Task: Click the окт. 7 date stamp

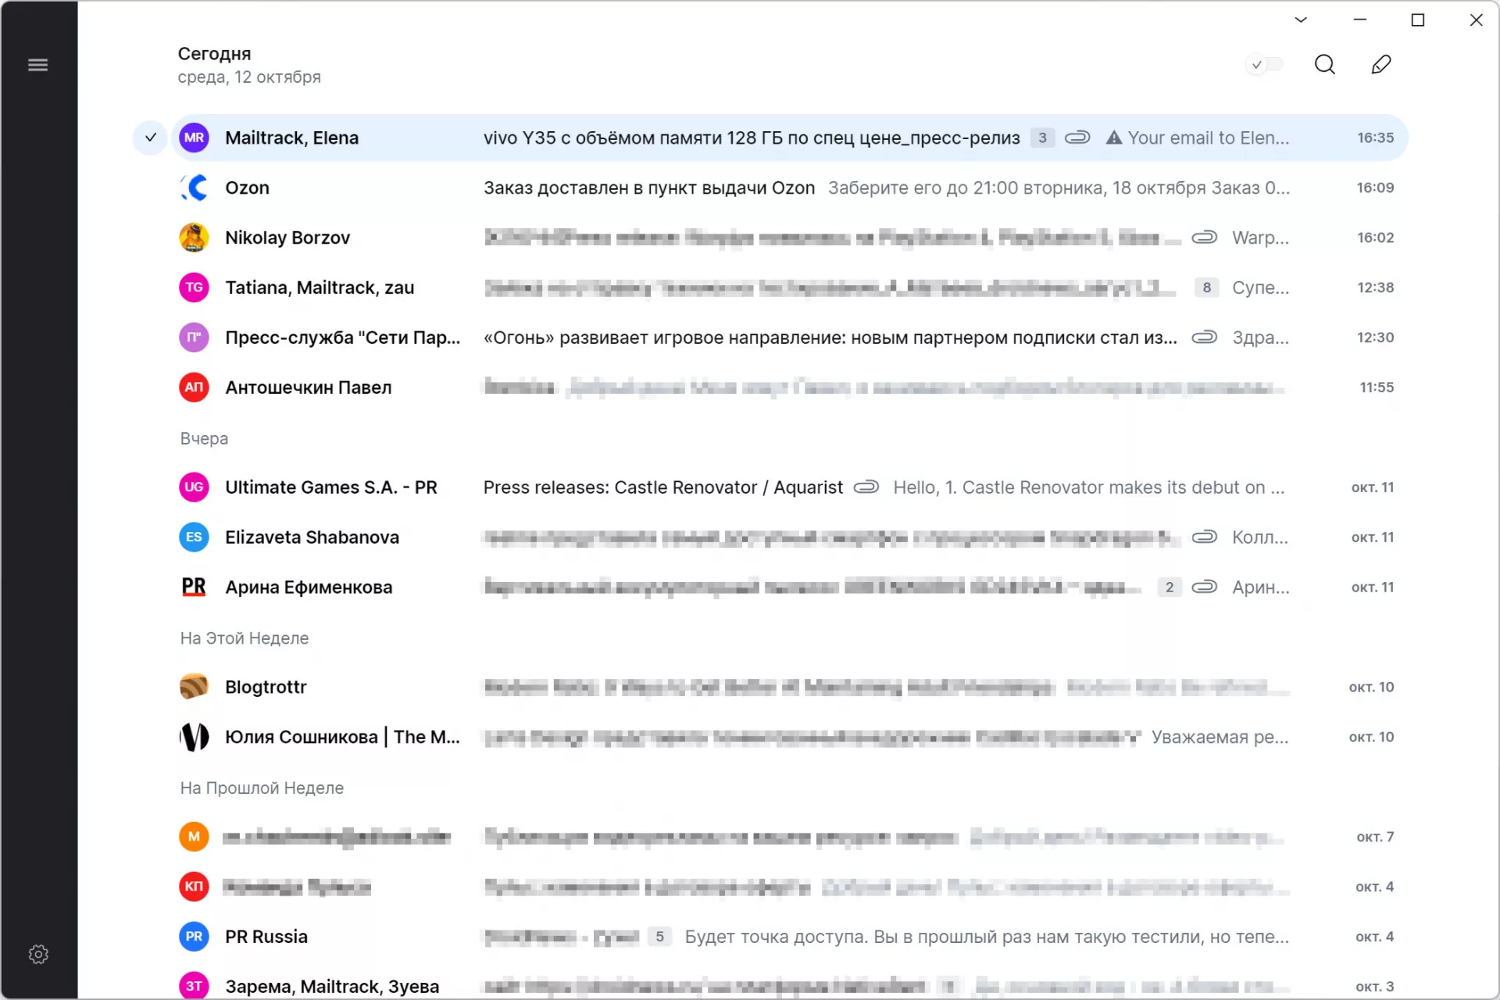Action: point(1375,837)
